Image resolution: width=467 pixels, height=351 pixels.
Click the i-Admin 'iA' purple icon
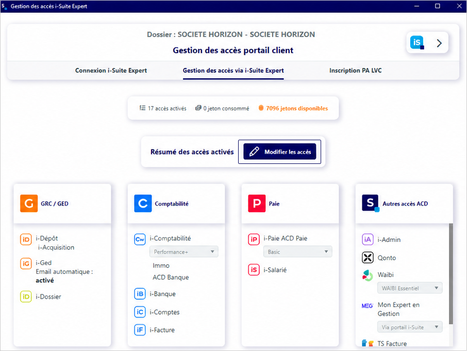pos(368,239)
